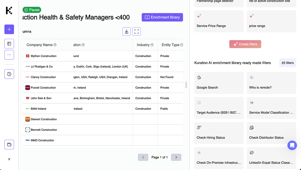The image size is (301, 170).
Task: Select the Partnership page detector card
Action: 219,3
